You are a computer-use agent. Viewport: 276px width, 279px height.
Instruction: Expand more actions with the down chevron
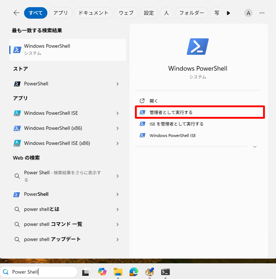(255, 147)
